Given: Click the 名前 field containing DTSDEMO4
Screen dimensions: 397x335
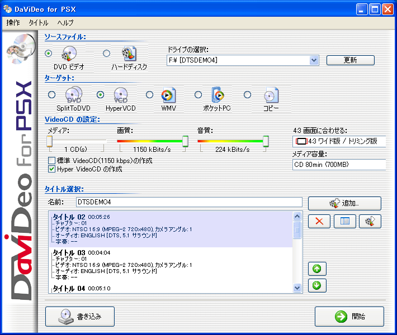Looking at the screenshot, I should point(189,202).
